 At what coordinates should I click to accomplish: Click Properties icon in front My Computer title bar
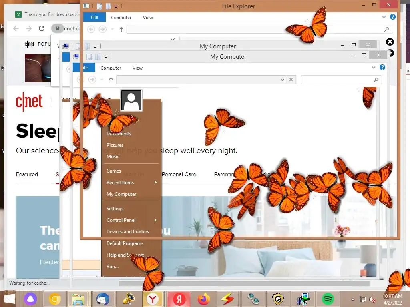(x=89, y=57)
